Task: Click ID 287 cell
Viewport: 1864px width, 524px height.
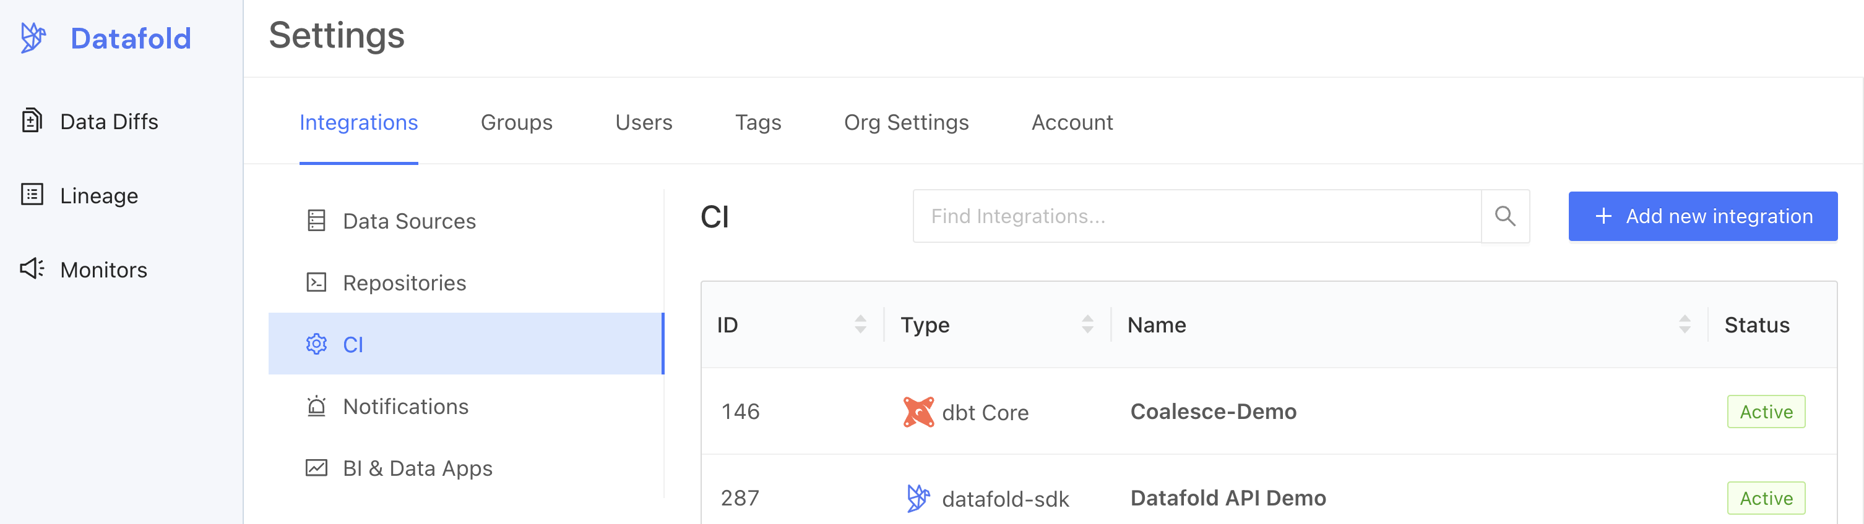Action: pos(740,498)
